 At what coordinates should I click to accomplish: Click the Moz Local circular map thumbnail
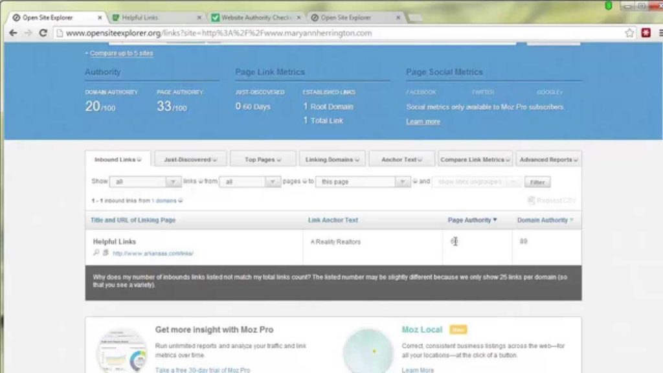[368, 350]
